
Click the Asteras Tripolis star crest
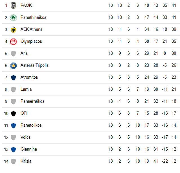13,65
